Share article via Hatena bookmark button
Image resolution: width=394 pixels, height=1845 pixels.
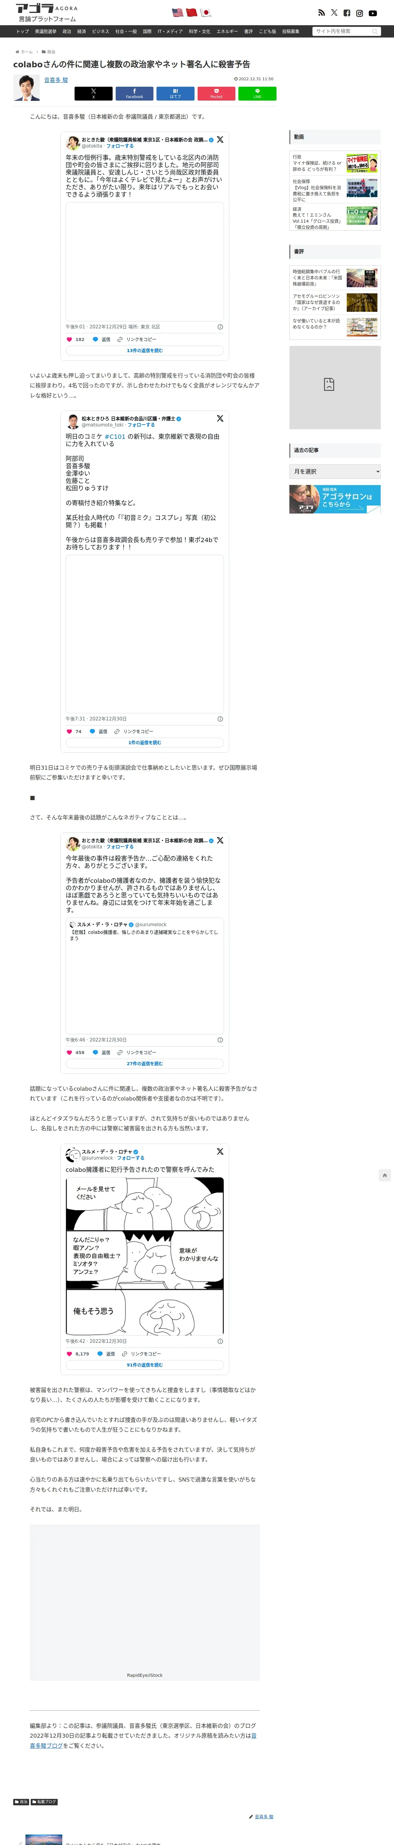(x=175, y=93)
